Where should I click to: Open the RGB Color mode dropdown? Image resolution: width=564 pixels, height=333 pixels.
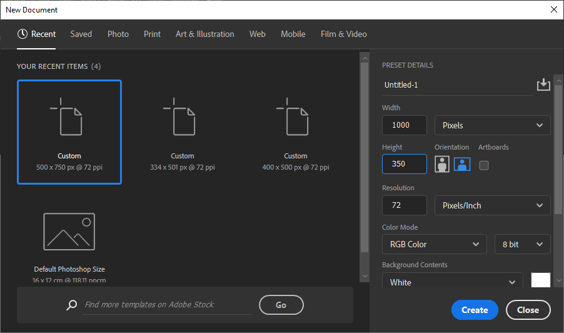point(434,244)
